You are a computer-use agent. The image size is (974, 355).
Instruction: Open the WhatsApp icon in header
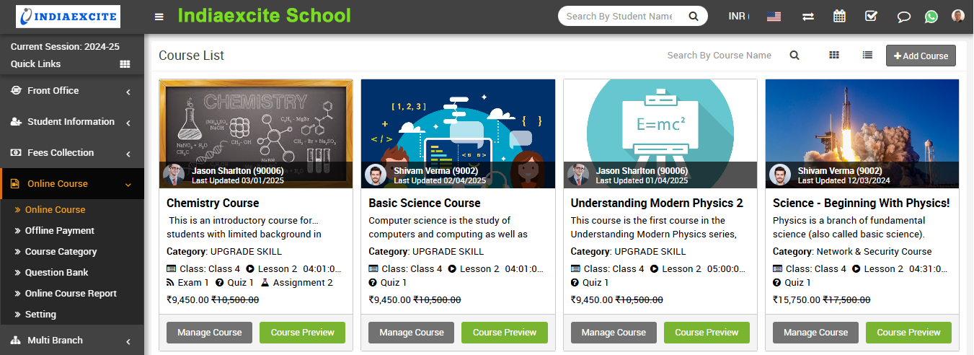[x=931, y=17]
